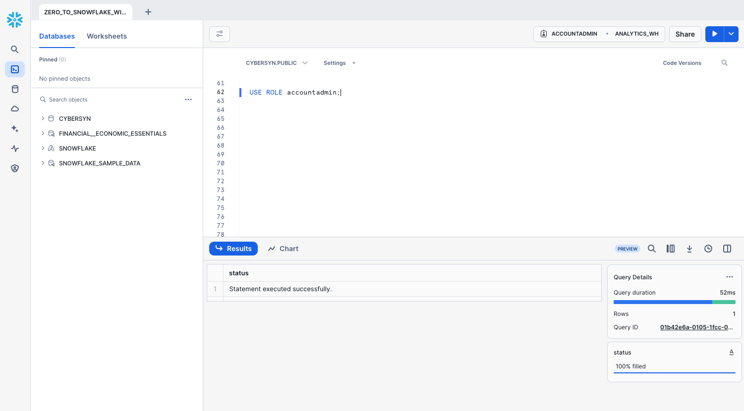
Task: Open Activity monitoring from the sidebar
Action: 14,149
